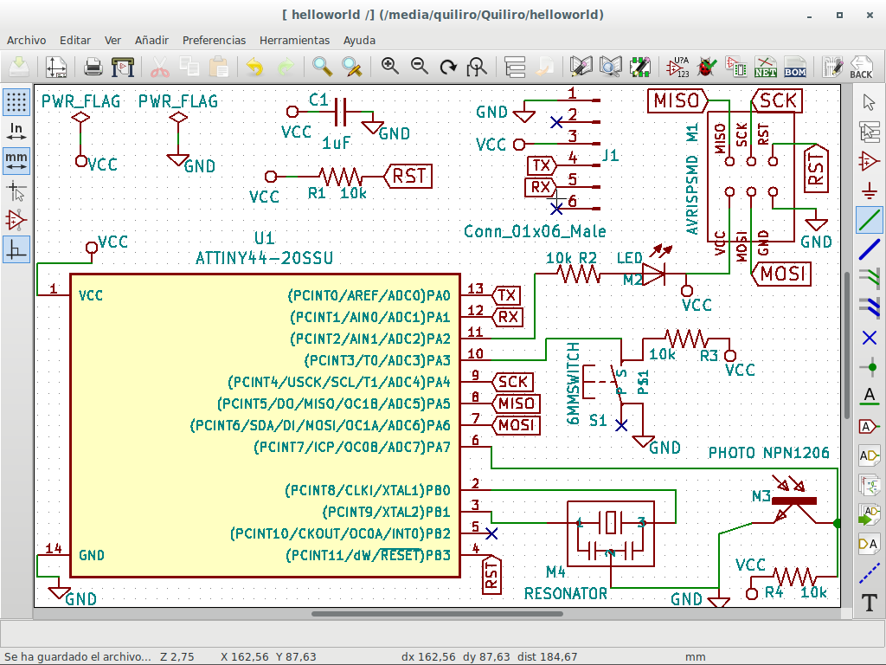This screenshot has height=665, width=886.
Task: Switch units to inches
Action: (16, 132)
